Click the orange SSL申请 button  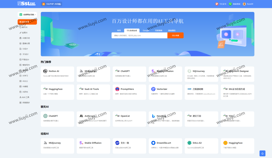175,35
